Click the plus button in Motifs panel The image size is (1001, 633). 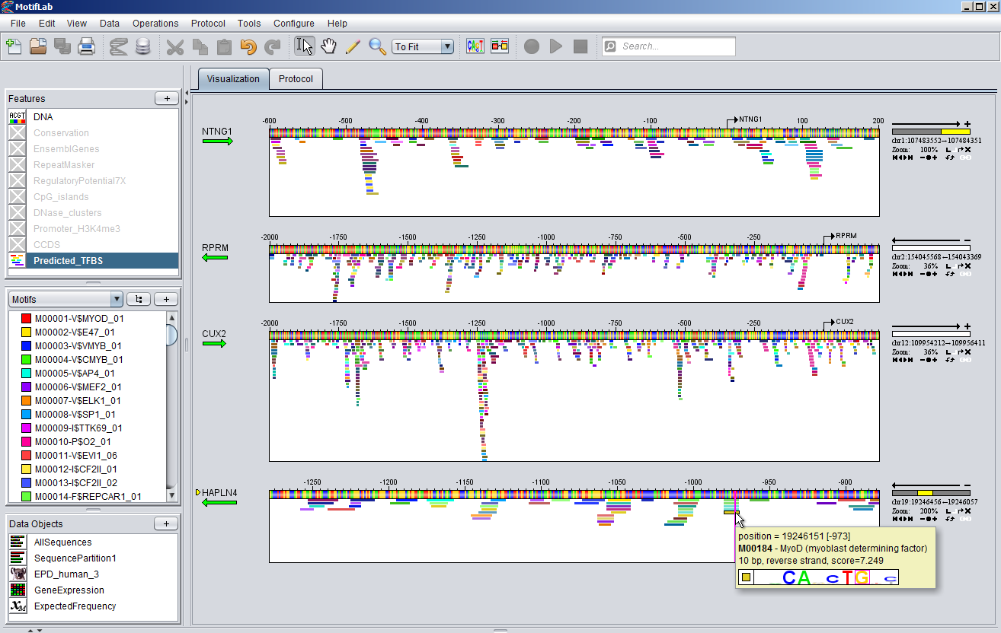(167, 300)
